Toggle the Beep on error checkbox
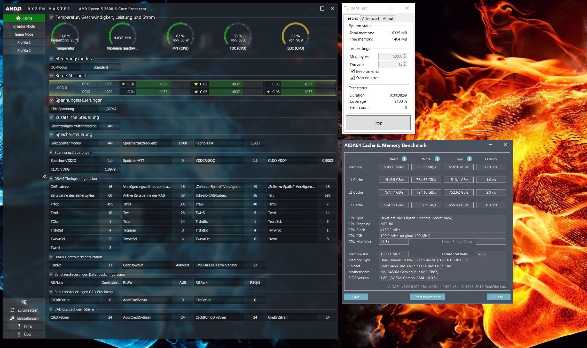The image size is (587, 348). coord(352,71)
